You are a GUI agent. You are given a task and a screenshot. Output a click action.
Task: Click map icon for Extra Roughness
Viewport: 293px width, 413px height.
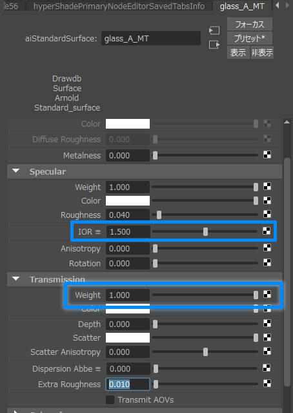[267, 383]
